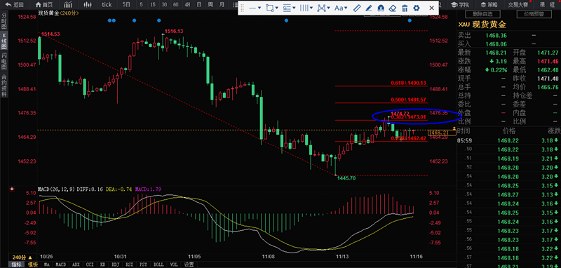Toggle the magnet snap tool

click(381, 8)
